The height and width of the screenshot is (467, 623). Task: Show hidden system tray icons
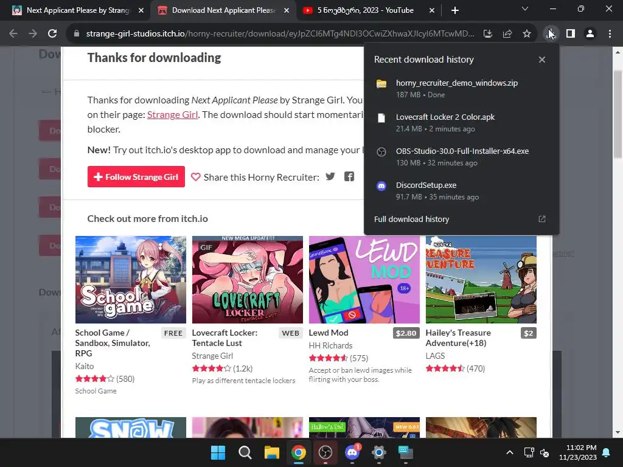510,452
